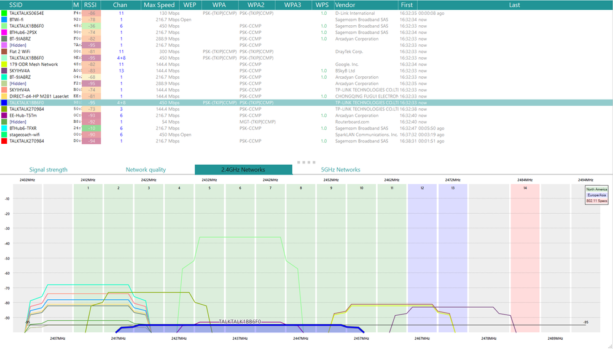
Task: Click the swatch for DIRECT-d4-HP M281 LaserJet
Action: (4, 96)
